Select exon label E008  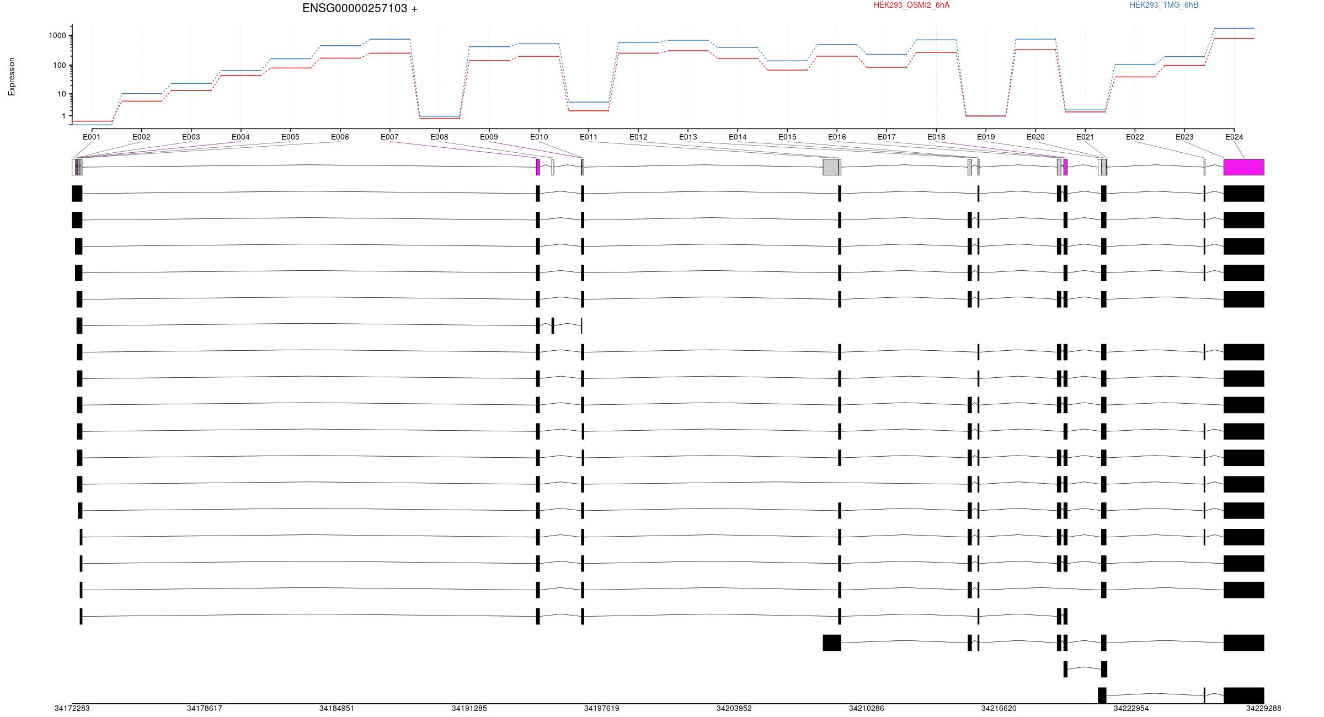tap(439, 137)
